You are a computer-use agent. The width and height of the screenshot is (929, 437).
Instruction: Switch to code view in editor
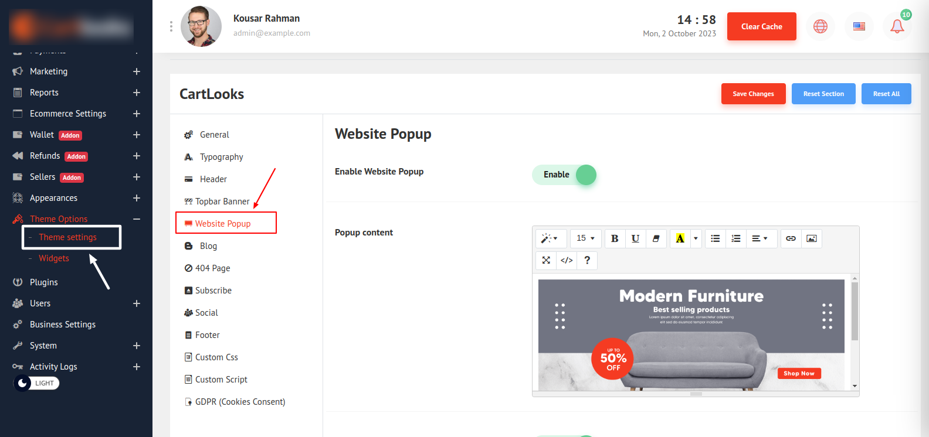tap(567, 260)
